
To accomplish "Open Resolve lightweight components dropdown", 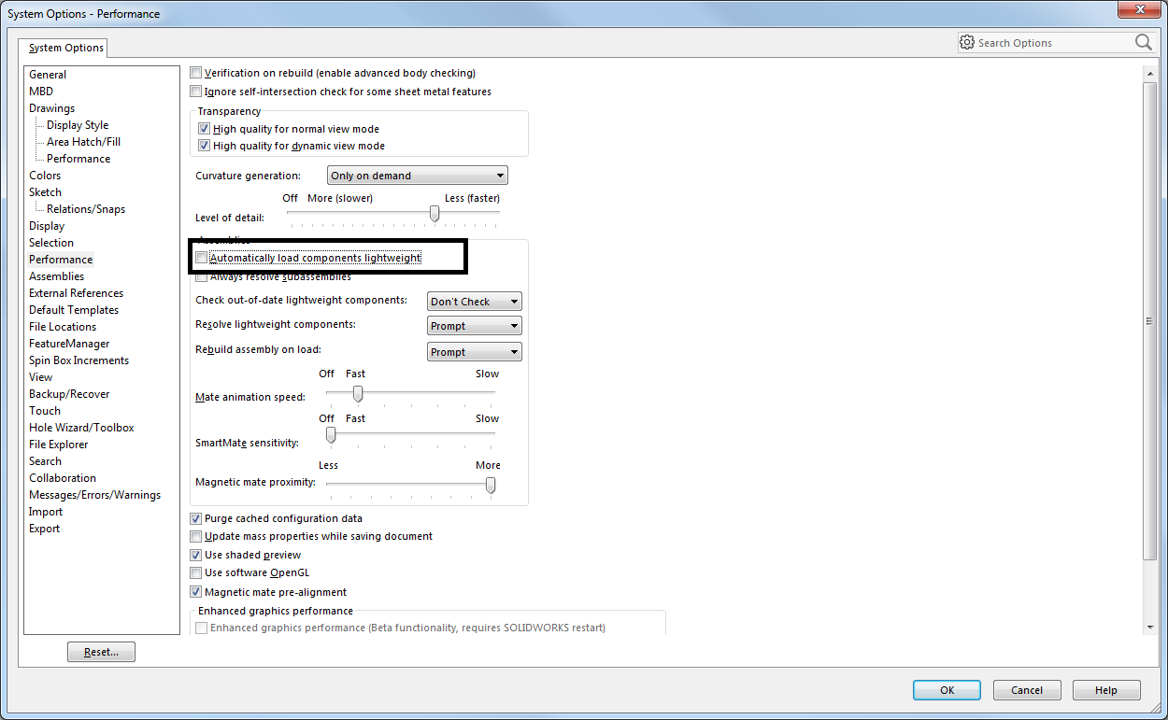I will point(474,326).
